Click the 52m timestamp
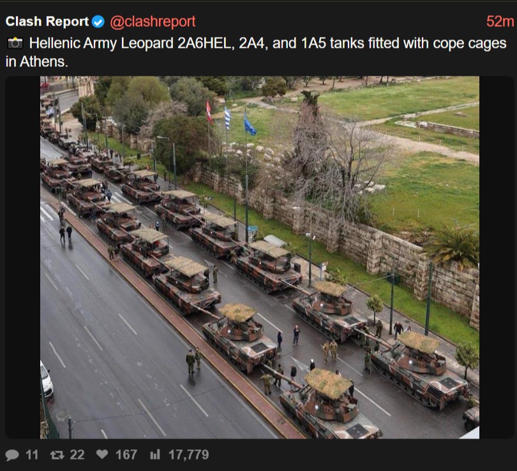This screenshot has width=517, height=471. [500, 22]
